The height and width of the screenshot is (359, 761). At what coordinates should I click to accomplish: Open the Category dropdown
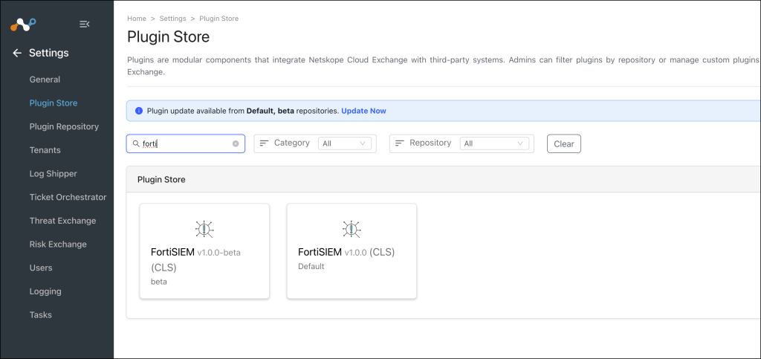click(x=345, y=143)
